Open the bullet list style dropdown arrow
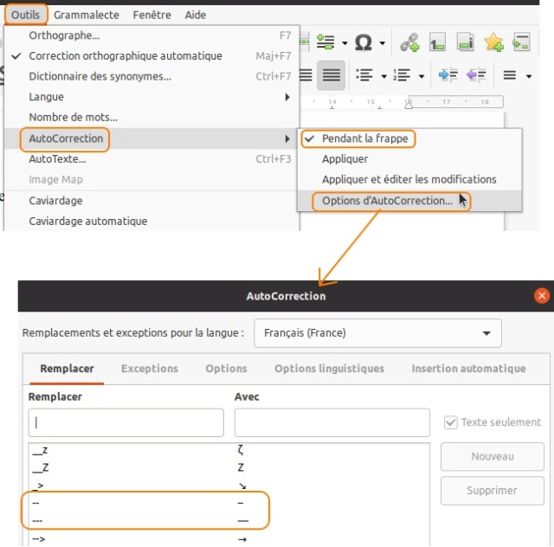The width and height of the screenshot is (554, 547). click(x=383, y=76)
